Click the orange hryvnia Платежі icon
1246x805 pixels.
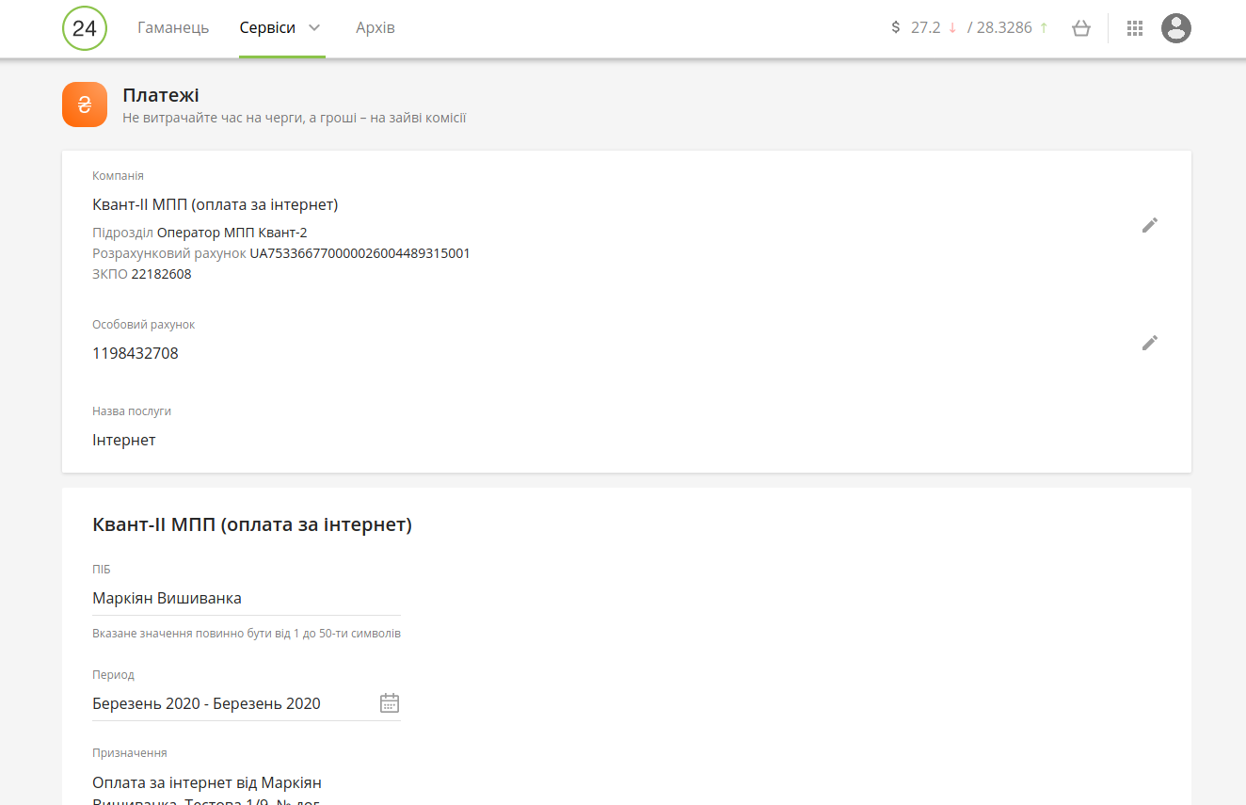point(85,105)
